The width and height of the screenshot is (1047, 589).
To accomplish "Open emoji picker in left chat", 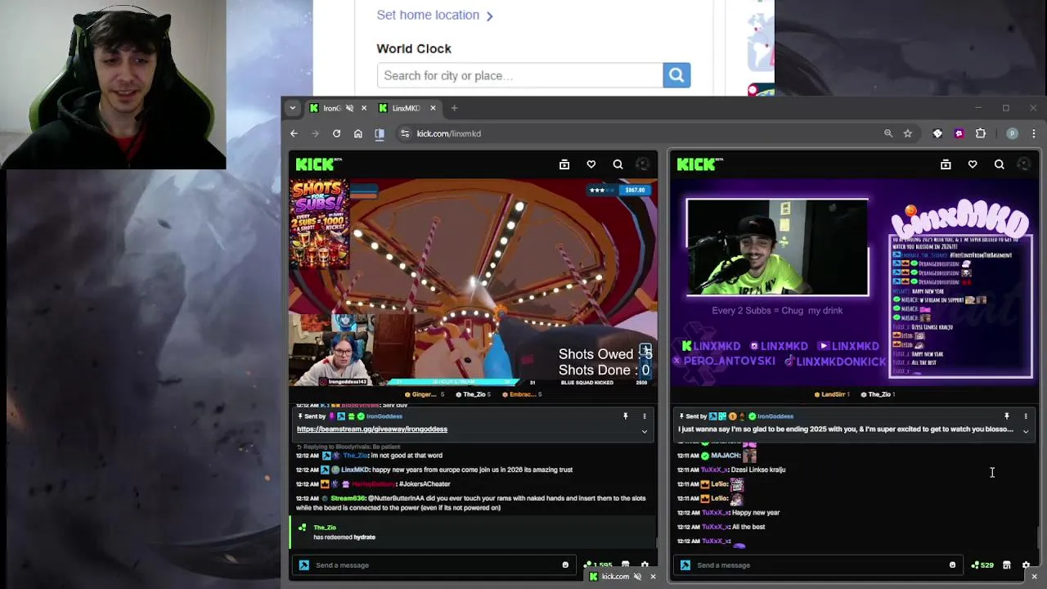I will 565,565.
